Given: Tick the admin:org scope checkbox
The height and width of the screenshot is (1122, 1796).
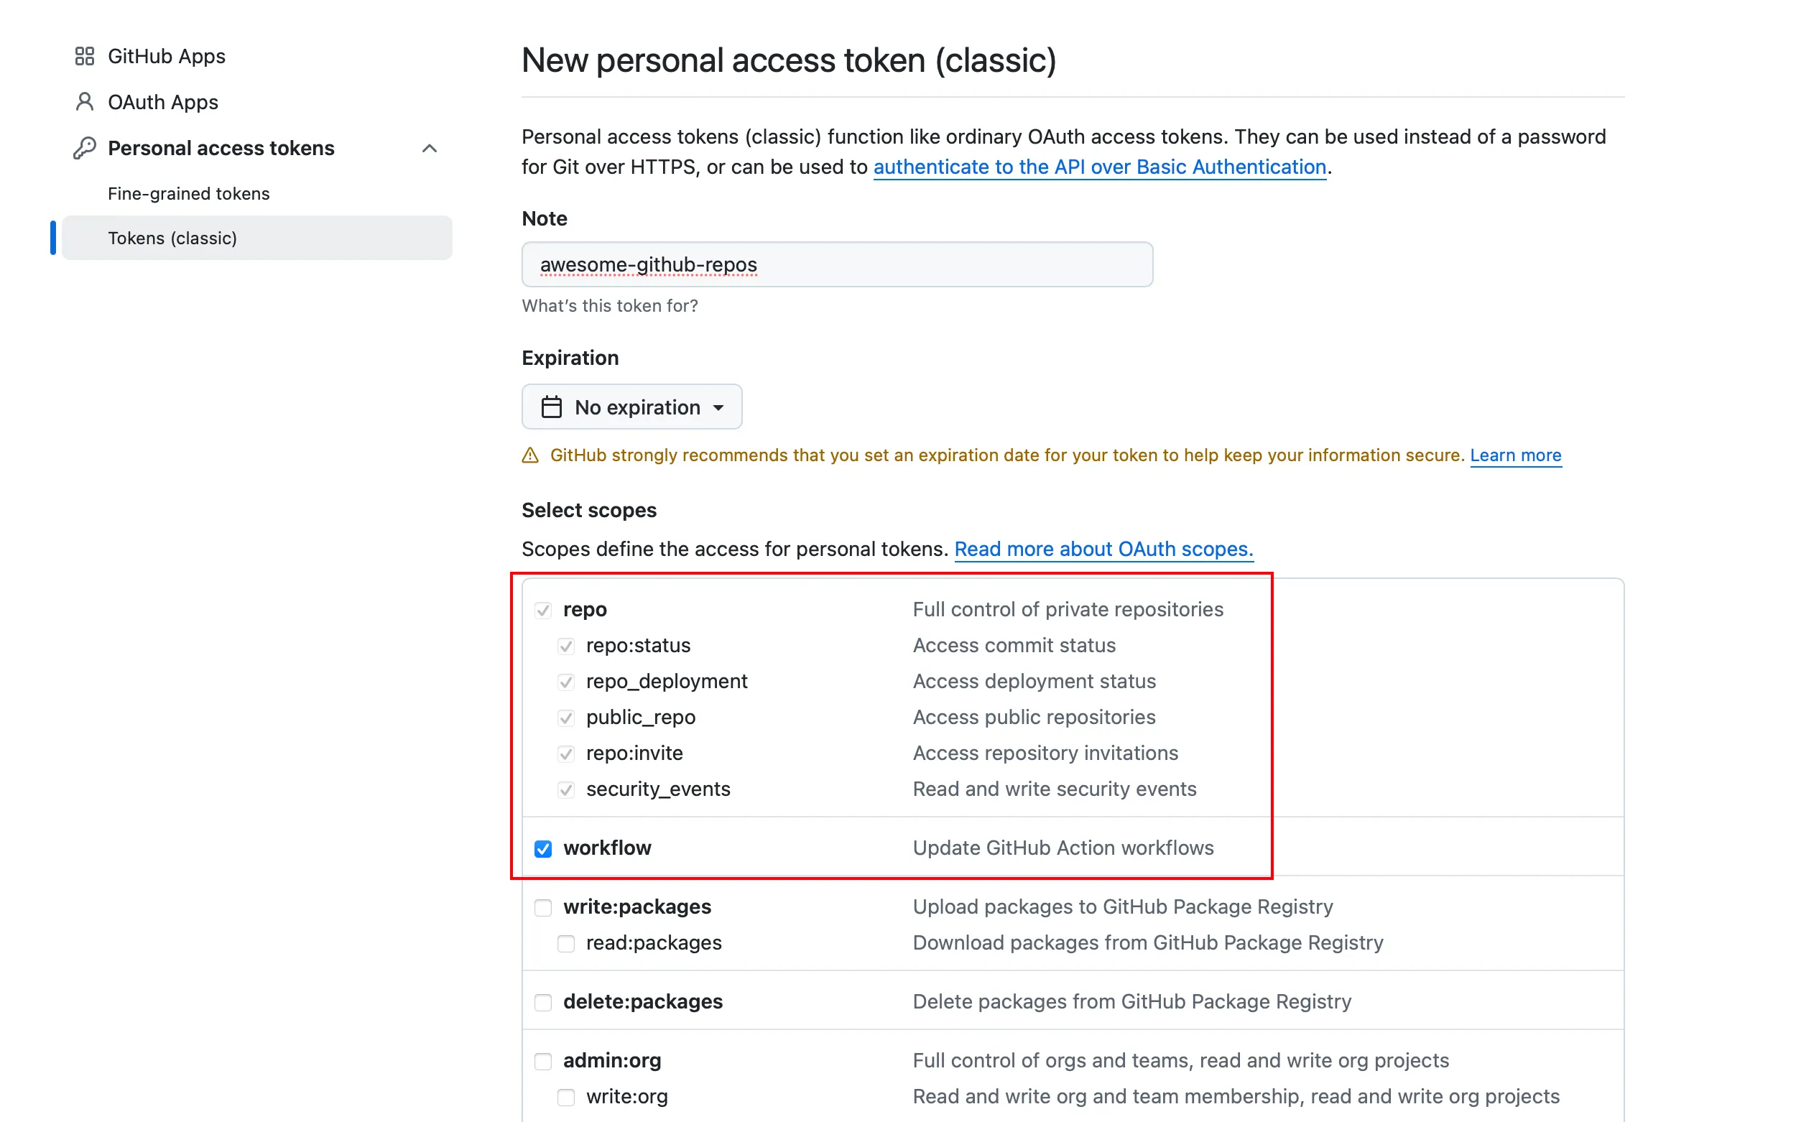Looking at the screenshot, I should coord(543,1061).
